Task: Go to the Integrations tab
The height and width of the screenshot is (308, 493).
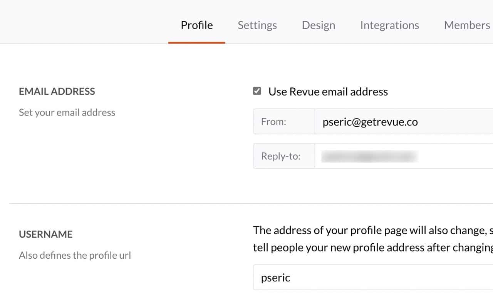Action: [389, 25]
